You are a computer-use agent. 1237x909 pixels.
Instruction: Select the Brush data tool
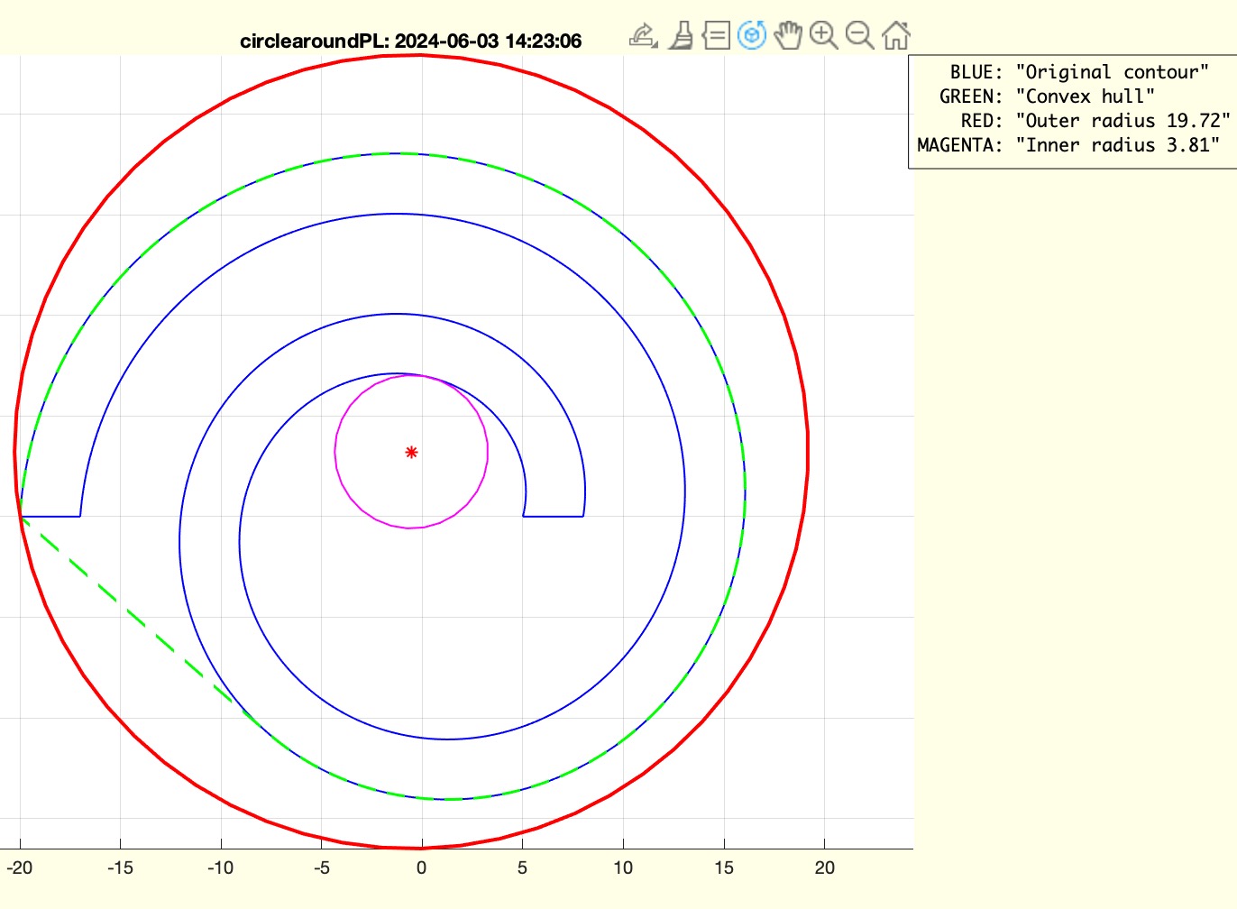coord(681,36)
